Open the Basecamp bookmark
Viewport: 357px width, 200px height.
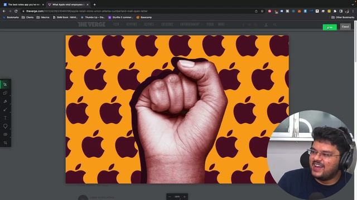tap(144, 17)
